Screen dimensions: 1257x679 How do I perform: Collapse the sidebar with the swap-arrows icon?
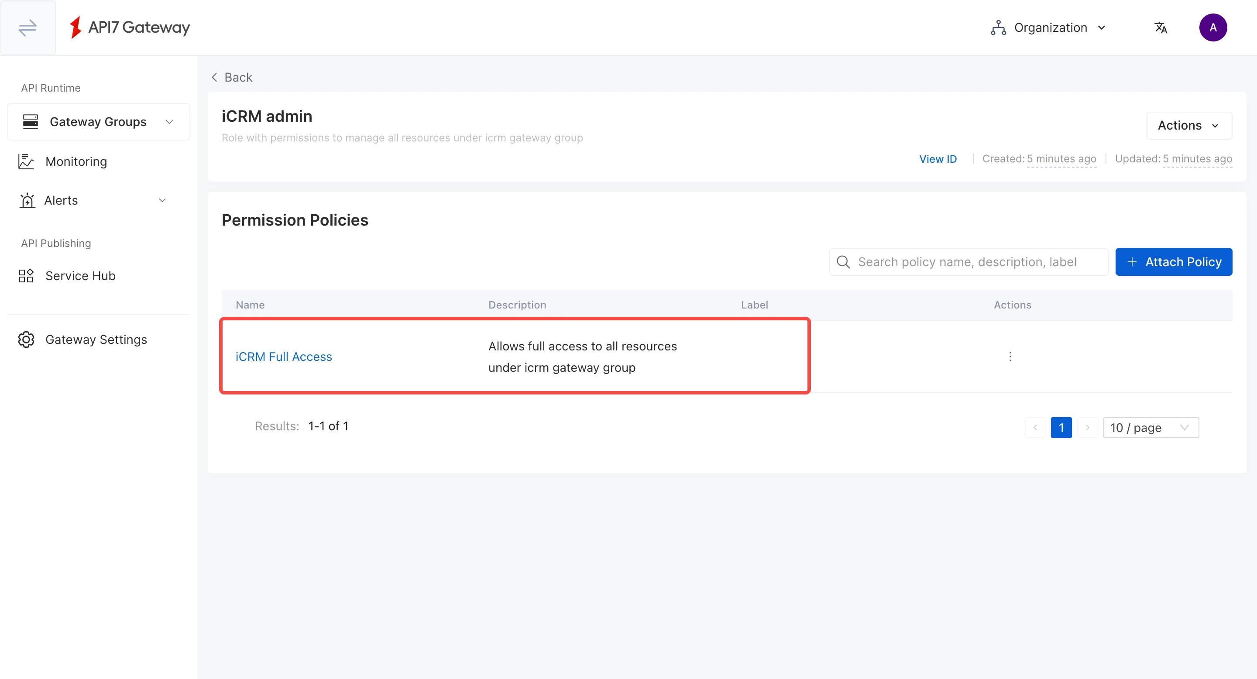[x=27, y=27]
